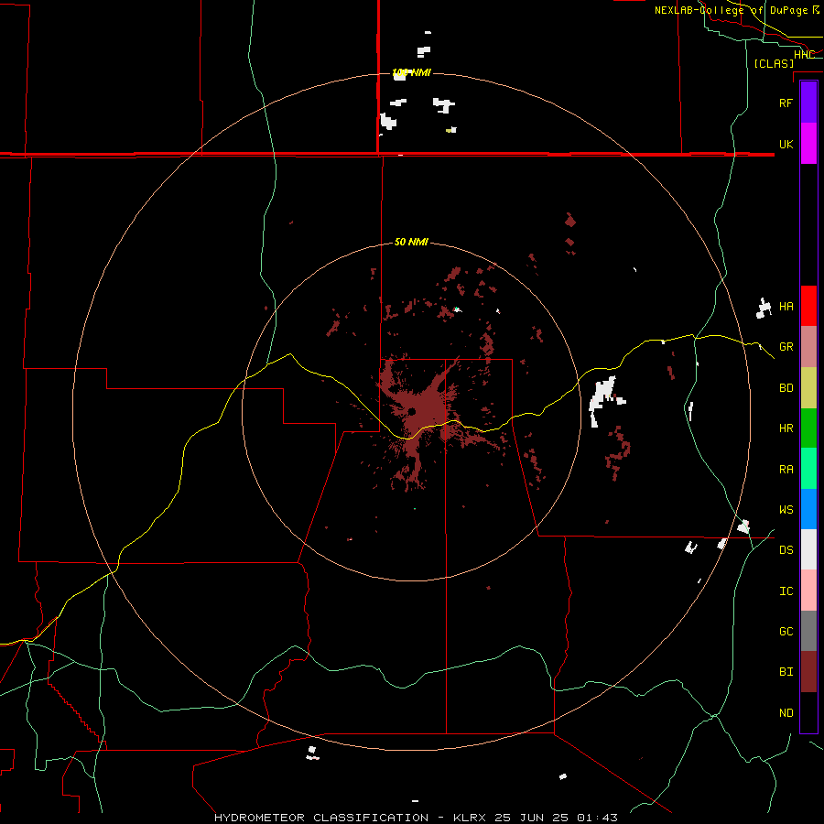The height and width of the screenshot is (824, 824).
Task: Click the HR legend label
Action: point(786,428)
